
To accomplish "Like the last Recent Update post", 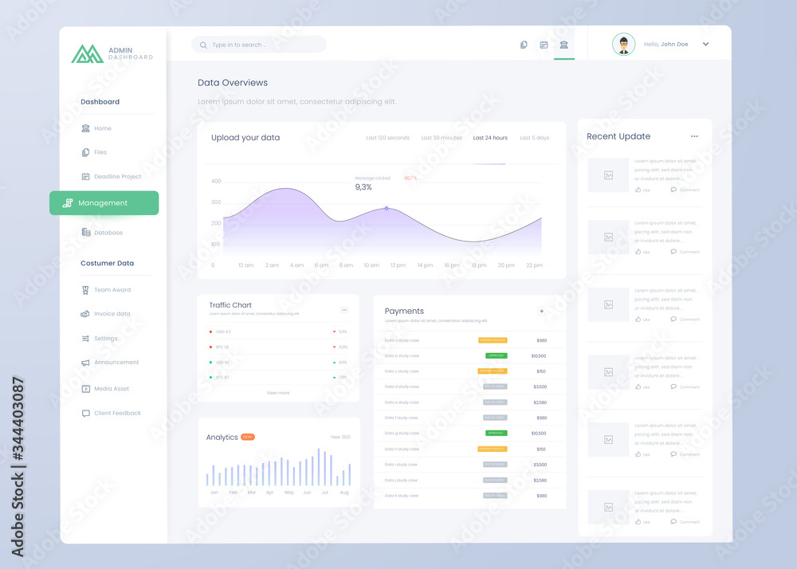I will (642, 522).
